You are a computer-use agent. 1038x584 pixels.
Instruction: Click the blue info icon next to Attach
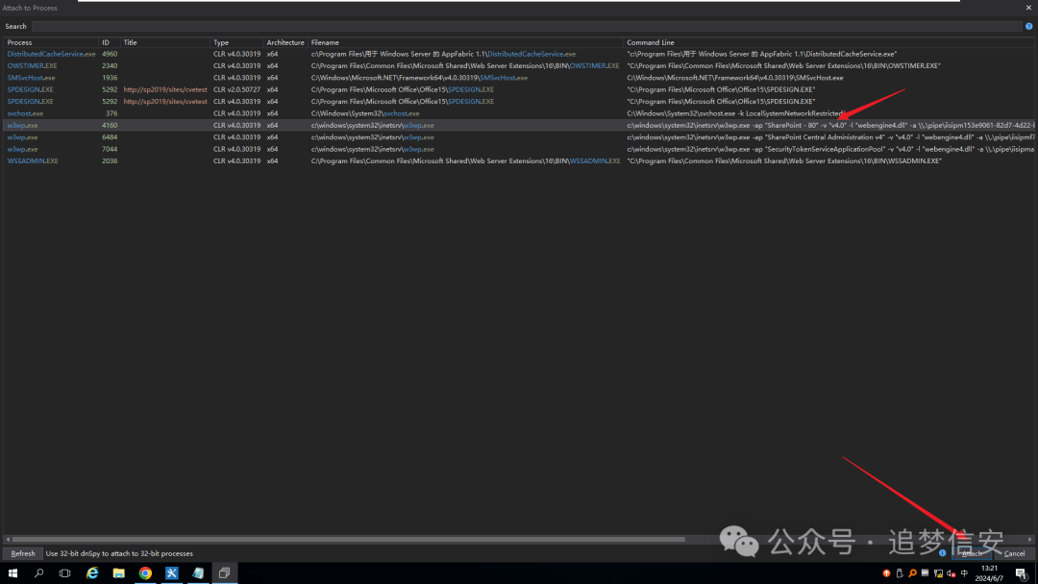click(943, 553)
